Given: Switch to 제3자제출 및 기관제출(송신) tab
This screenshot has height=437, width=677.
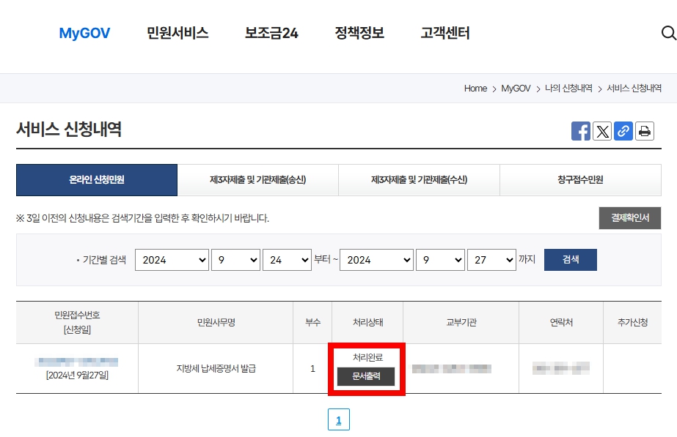Looking at the screenshot, I should [x=257, y=180].
